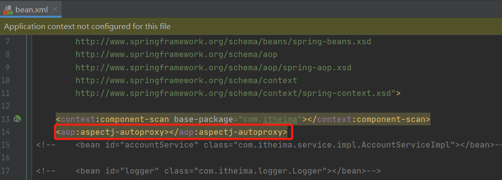Click line number 9 in gutter
This screenshot has height=180, width=502.
point(7,68)
